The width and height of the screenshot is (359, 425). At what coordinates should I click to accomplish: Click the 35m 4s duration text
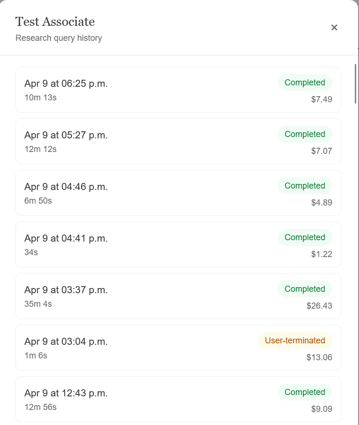coord(38,304)
